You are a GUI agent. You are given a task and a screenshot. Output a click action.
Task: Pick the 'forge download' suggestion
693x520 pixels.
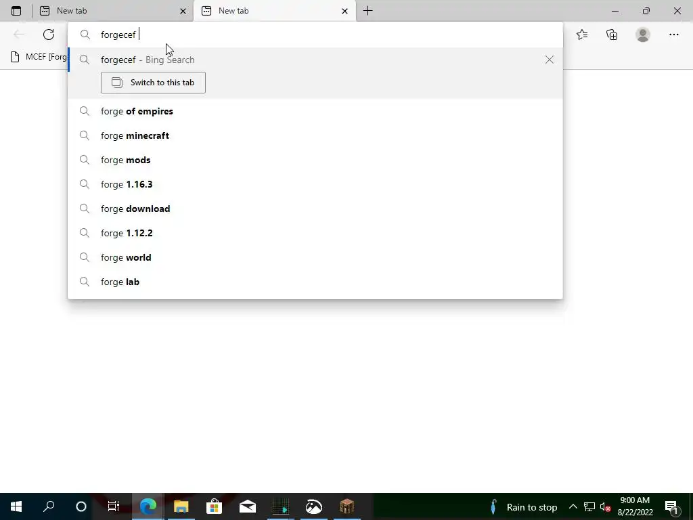(x=315, y=209)
